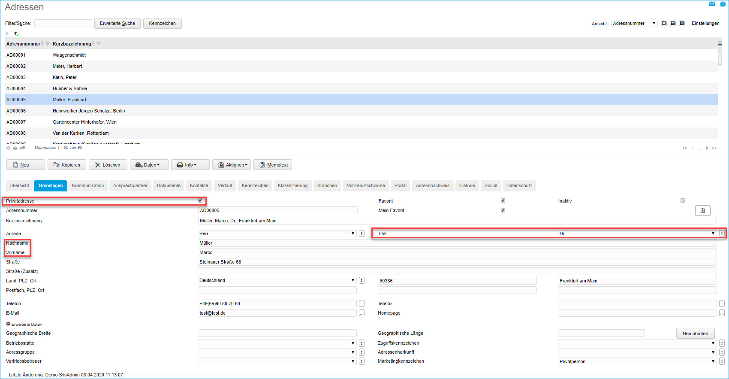Click the clipboard icon beside Inaktiv

(702, 210)
